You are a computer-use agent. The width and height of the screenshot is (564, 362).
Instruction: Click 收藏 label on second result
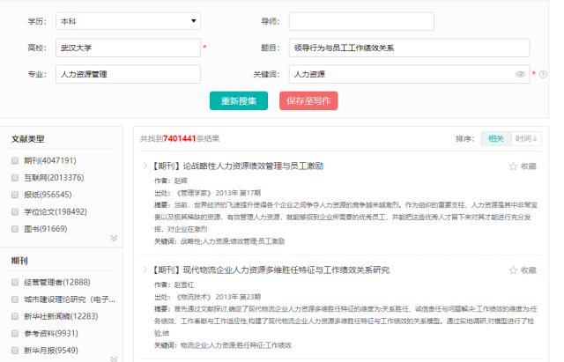529,270
